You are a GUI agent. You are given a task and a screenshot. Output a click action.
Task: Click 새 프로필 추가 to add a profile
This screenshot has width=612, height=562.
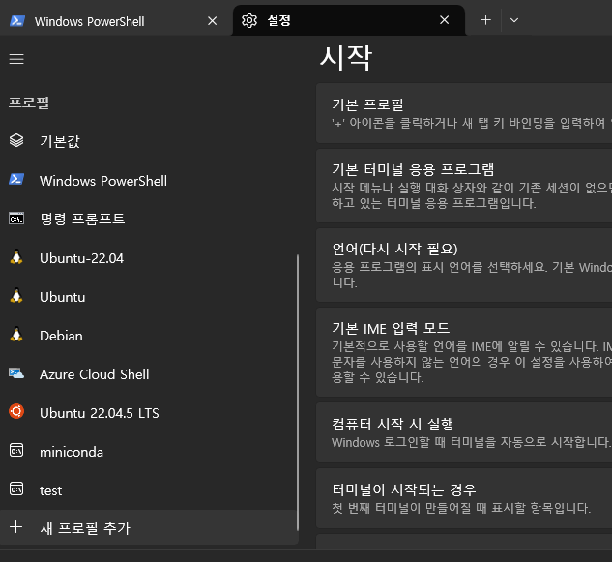[x=149, y=527]
